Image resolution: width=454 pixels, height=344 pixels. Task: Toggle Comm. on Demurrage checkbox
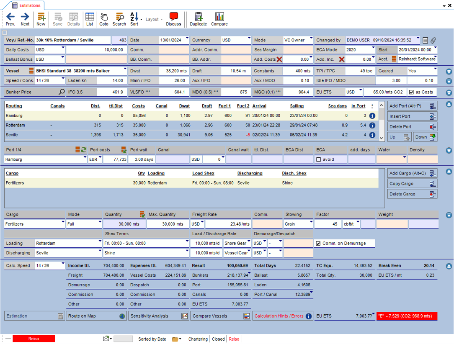click(x=318, y=243)
